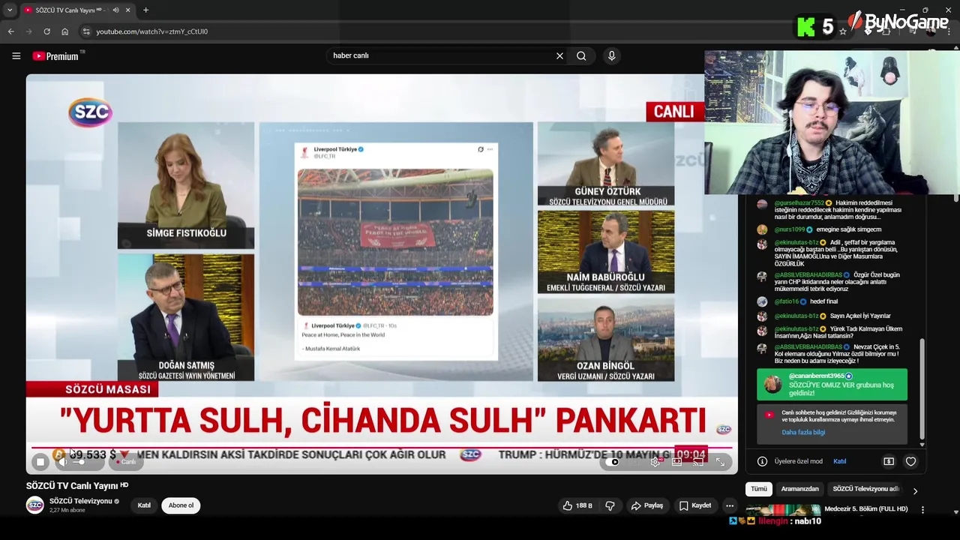
Task: Open a new browser tab
Action: coord(145,10)
